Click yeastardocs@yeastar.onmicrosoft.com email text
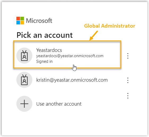Viewport: 149px width, 137px height. click(x=70, y=56)
